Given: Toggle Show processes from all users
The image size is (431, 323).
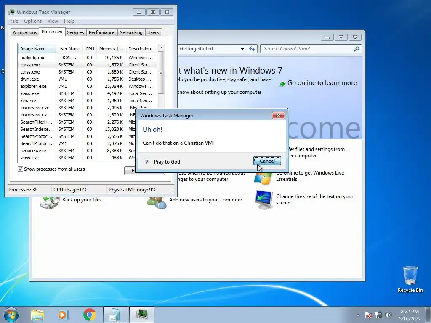Looking at the screenshot, I should (x=20, y=169).
